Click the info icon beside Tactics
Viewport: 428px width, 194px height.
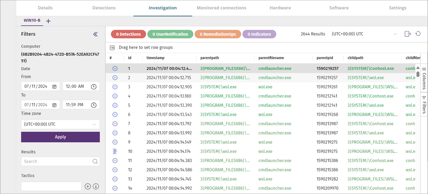point(96,186)
